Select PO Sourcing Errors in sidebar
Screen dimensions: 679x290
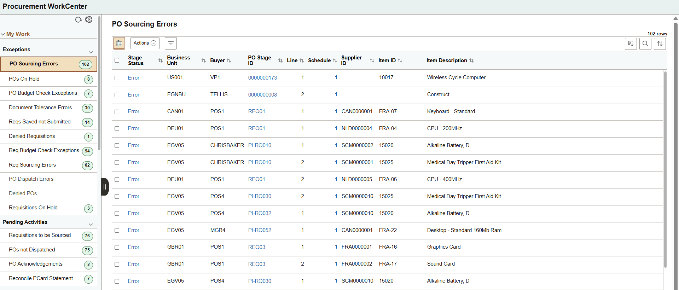click(x=48, y=64)
